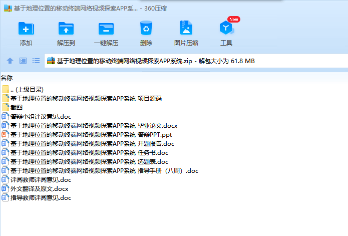Select the 项目源码 folder name
This screenshot has height=236, width=348.
point(86,98)
